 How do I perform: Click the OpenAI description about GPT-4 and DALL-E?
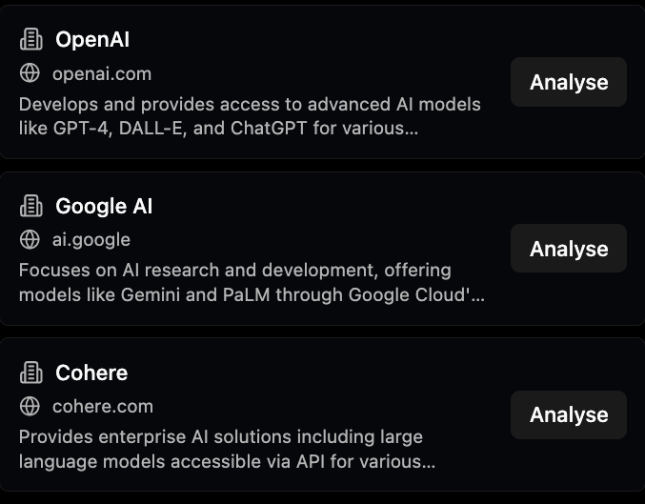(x=250, y=115)
